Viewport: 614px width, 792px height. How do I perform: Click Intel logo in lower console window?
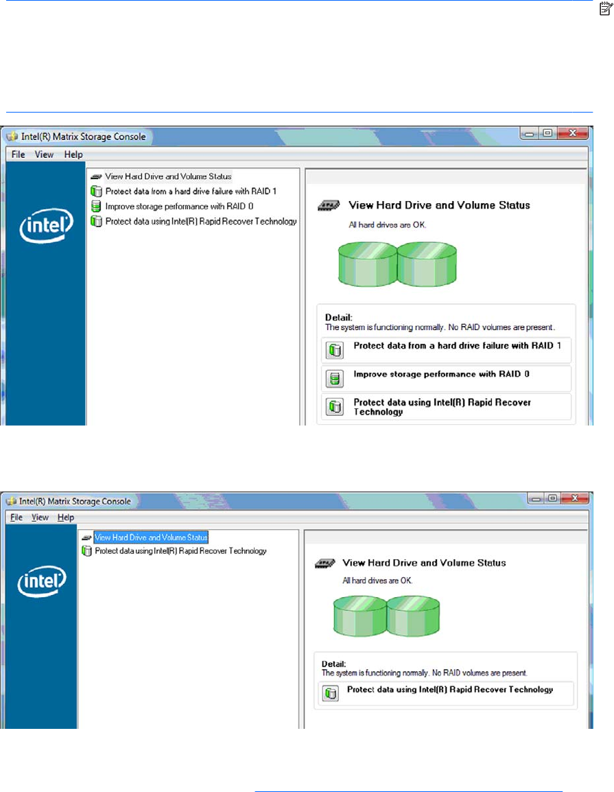42,581
